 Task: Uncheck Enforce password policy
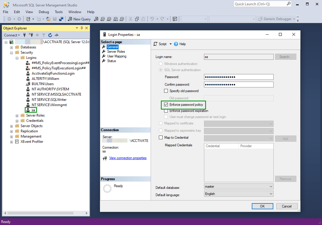pos(166,105)
